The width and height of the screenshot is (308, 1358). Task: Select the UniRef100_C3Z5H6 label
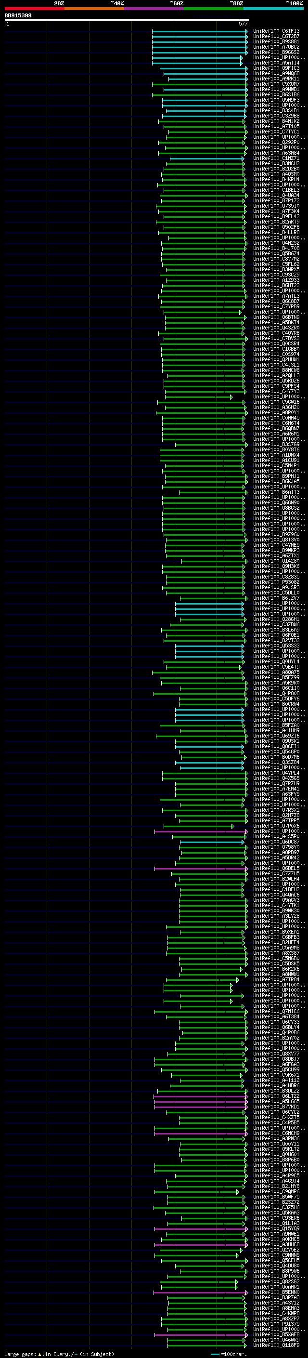pos(276,1207)
